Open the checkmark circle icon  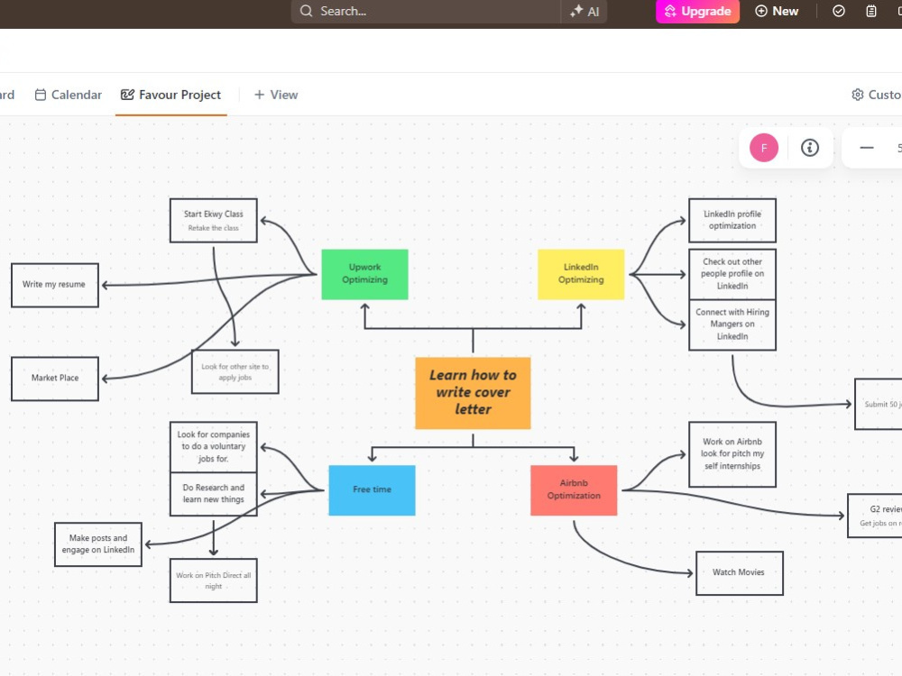point(839,11)
